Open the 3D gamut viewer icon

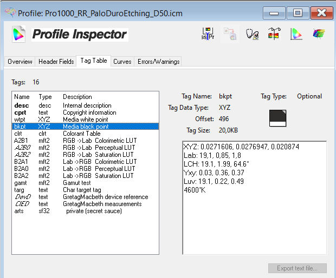[319, 34]
